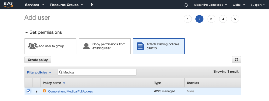Go to step 1 of Add user
This screenshot has height=101, width=269.
pos(188,19)
